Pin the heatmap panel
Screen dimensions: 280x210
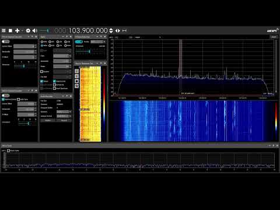pos(101,64)
